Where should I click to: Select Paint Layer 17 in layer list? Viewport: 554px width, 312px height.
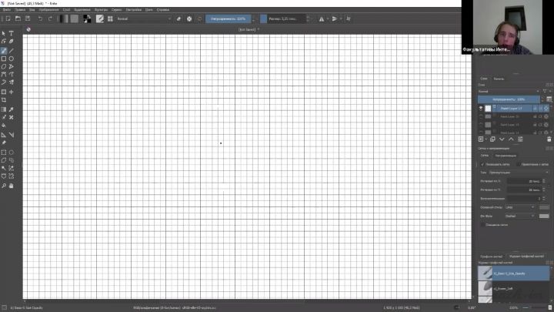[x=512, y=109]
